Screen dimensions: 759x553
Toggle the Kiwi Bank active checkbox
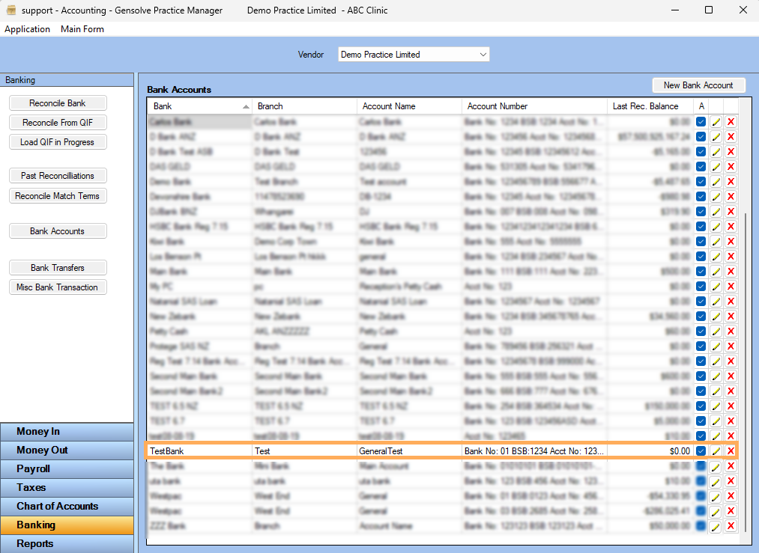pos(701,242)
